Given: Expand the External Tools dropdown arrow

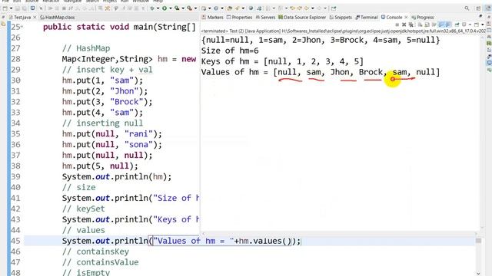Looking at the screenshot, I should point(195,8).
